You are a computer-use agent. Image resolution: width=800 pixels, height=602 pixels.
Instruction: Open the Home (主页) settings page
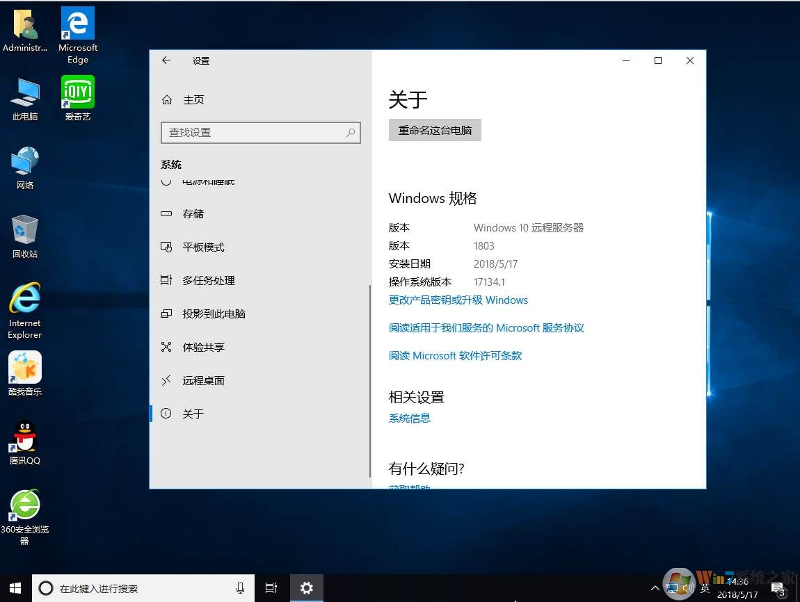(193, 100)
